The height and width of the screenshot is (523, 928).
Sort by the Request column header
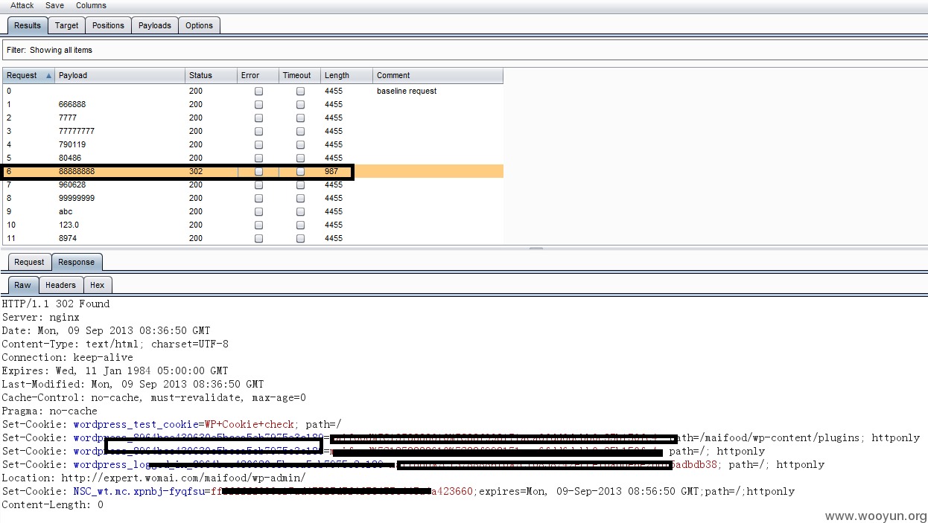[x=28, y=75]
